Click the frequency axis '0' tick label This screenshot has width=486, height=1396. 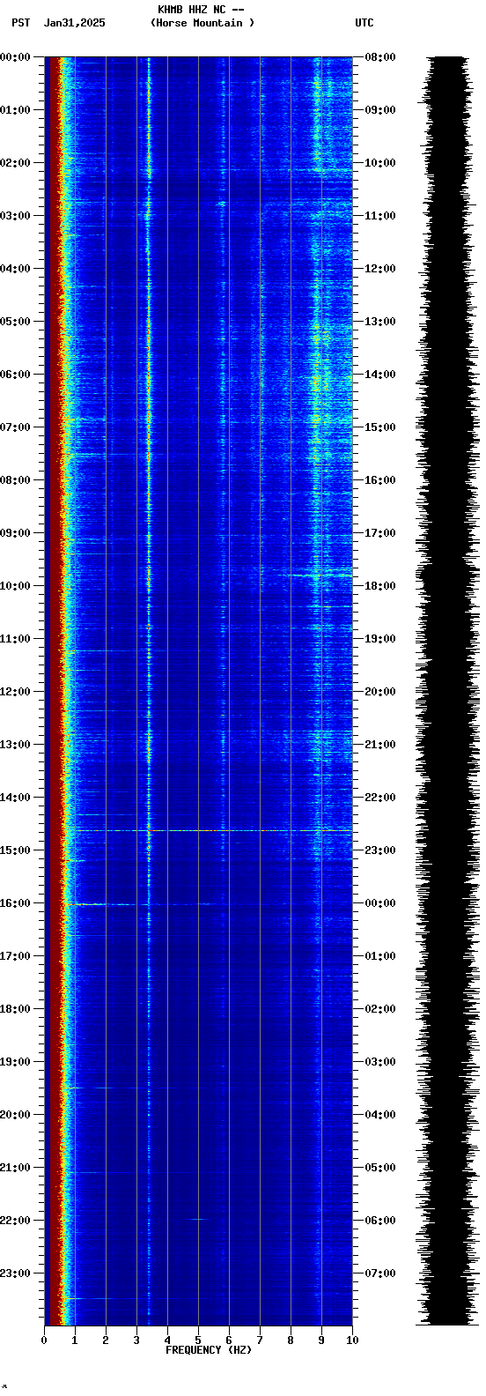44,1340
